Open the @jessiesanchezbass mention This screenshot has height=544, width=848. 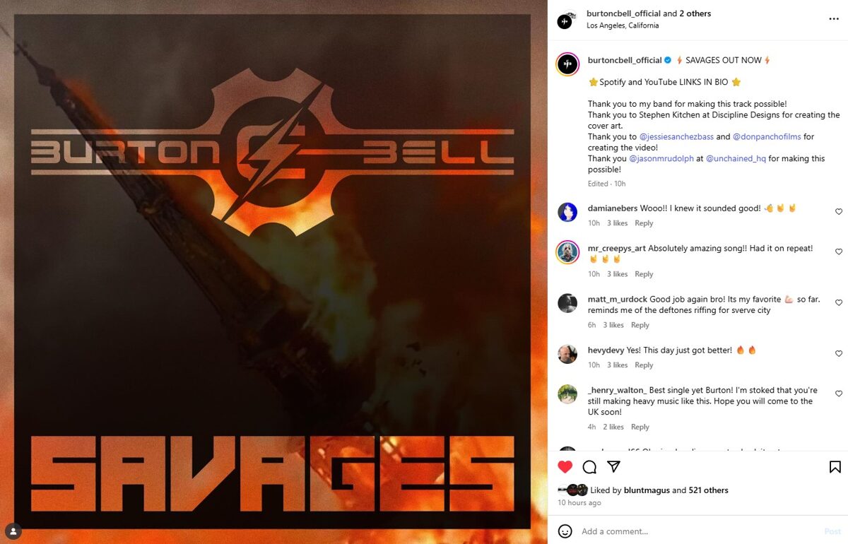(x=676, y=136)
